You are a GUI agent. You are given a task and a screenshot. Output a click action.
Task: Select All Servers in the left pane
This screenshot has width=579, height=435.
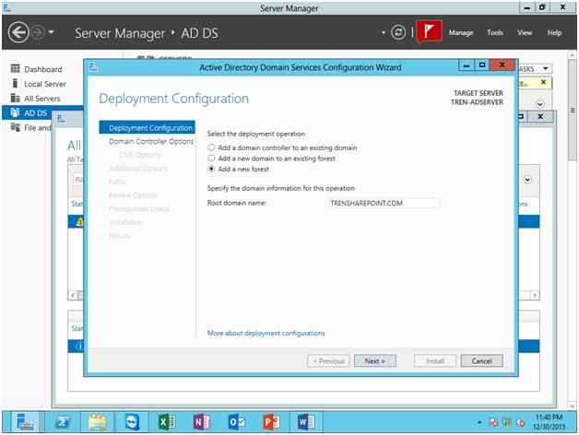coord(42,99)
